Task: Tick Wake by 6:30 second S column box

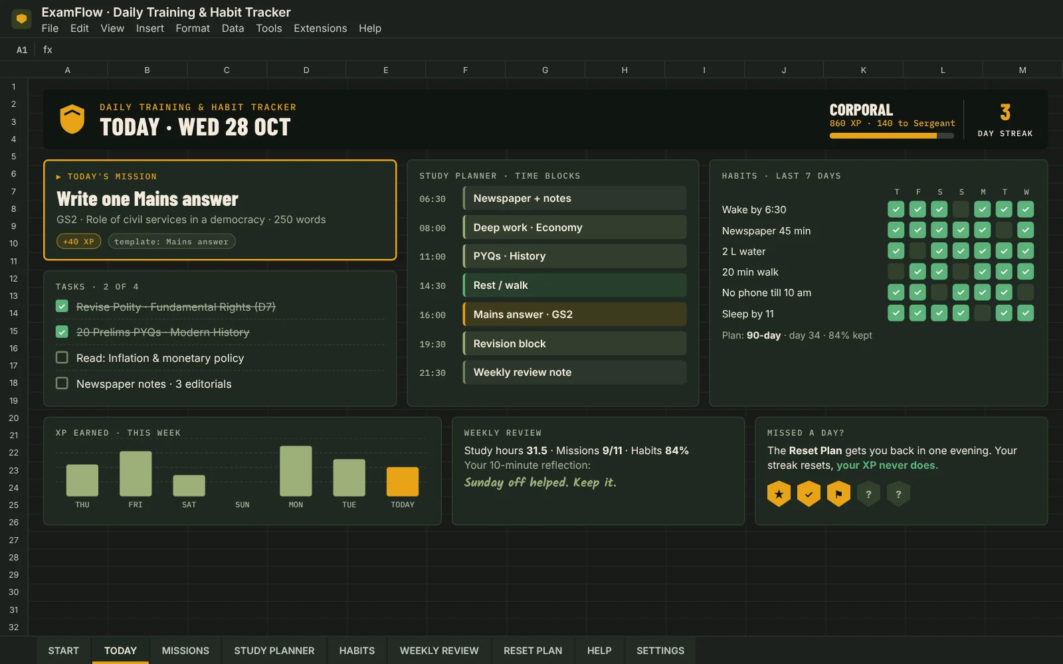Action: click(961, 209)
